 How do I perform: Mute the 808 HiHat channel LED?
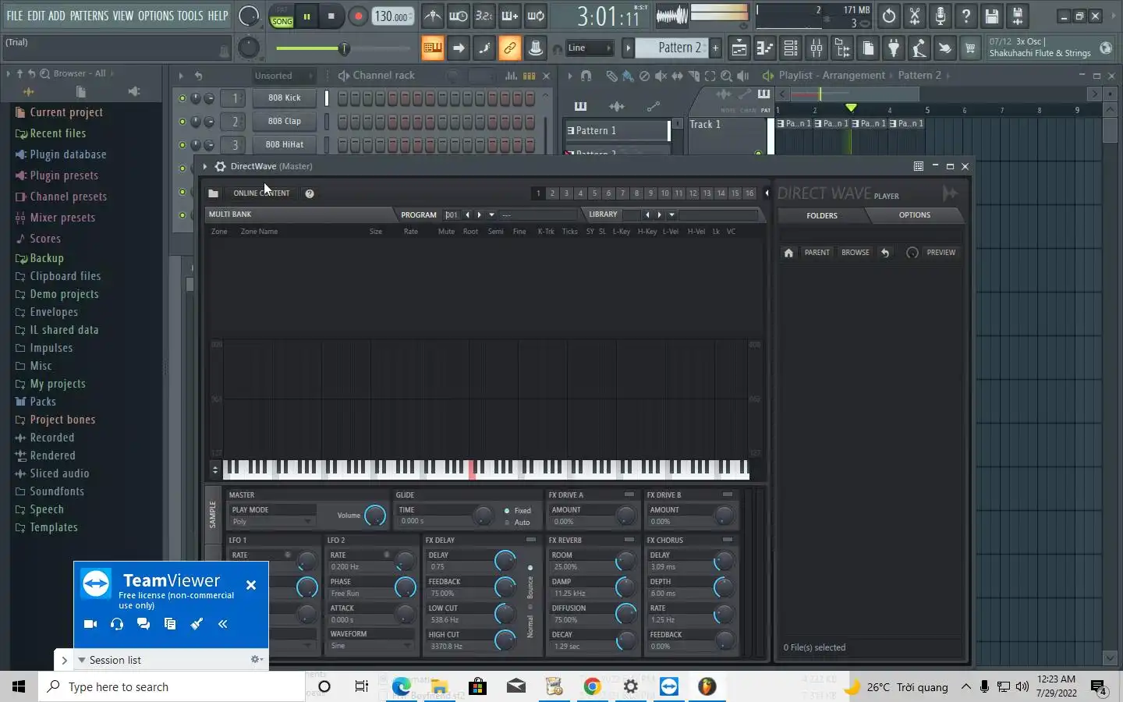click(x=182, y=145)
